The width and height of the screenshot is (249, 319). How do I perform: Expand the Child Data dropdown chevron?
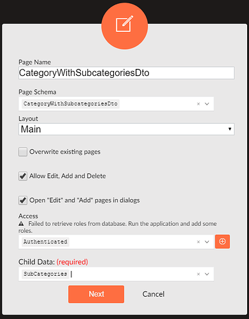pos(207,274)
